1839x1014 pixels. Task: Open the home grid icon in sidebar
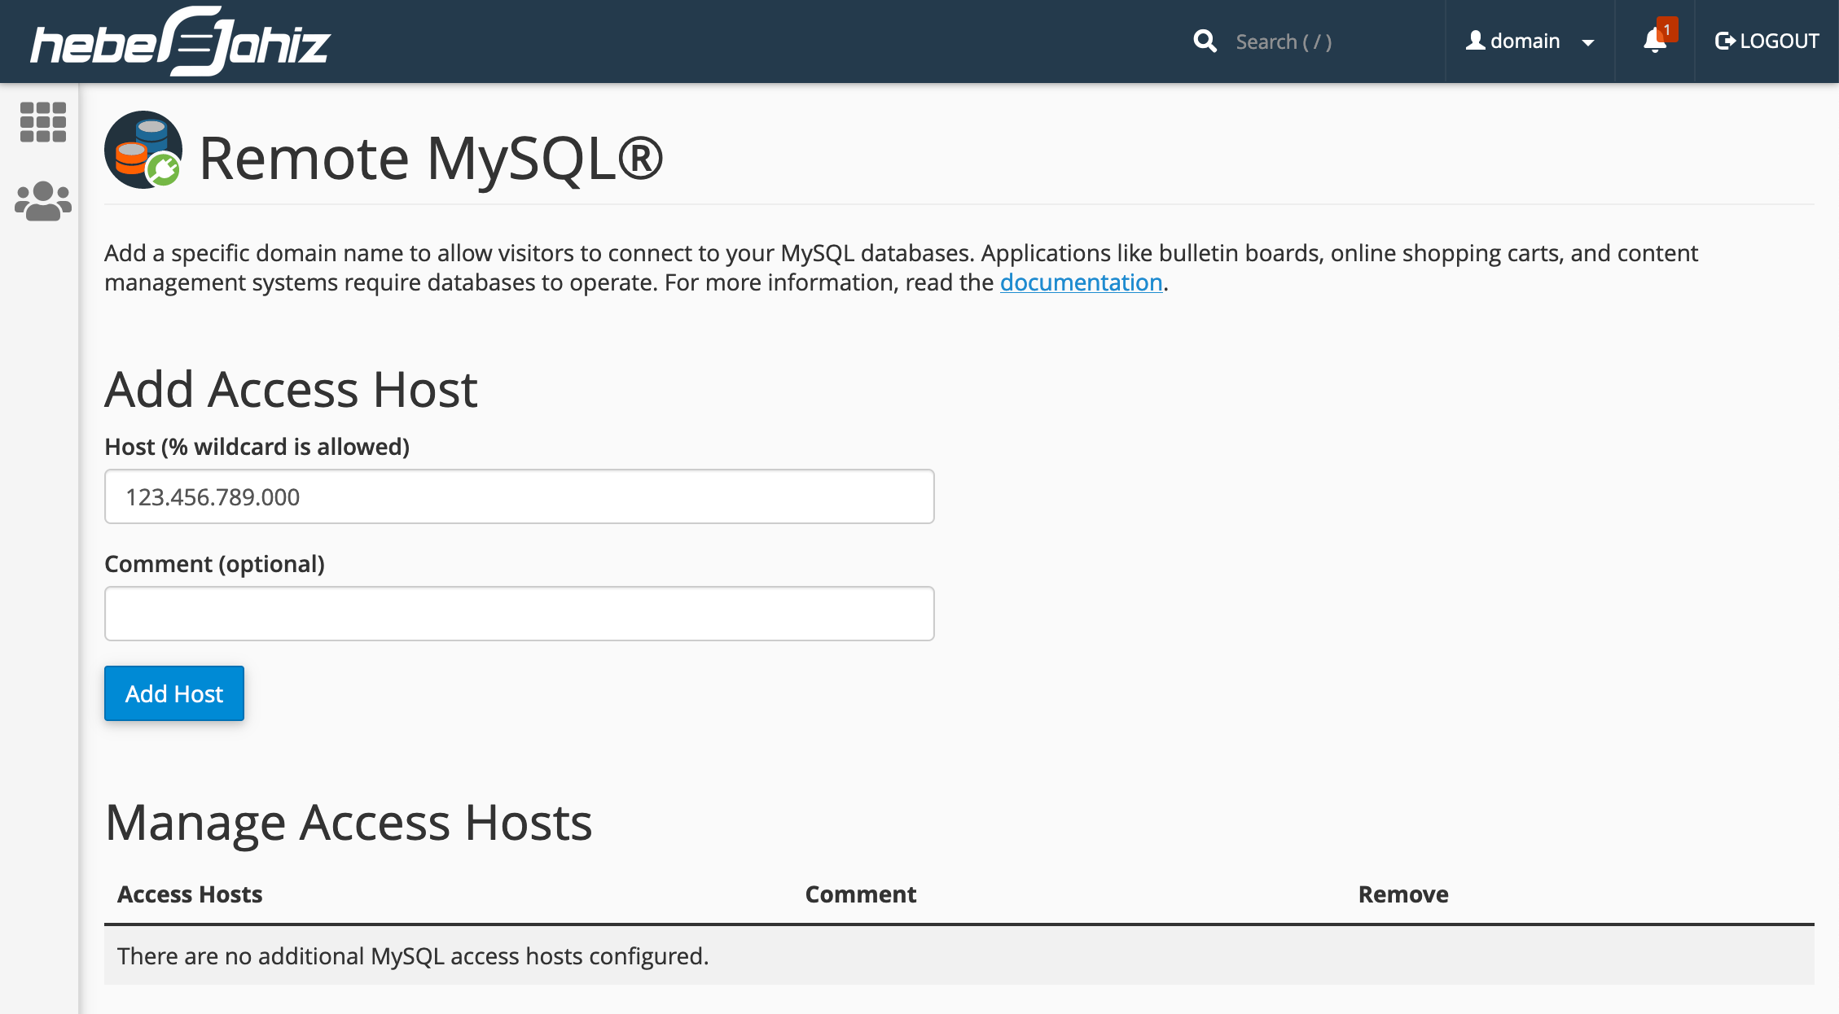coord(42,122)
